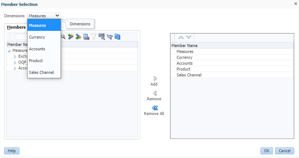Choose Measures in the dimensions list
This screenshot has width=299, height=158.
pyautogui.click(x=44, y=25)
